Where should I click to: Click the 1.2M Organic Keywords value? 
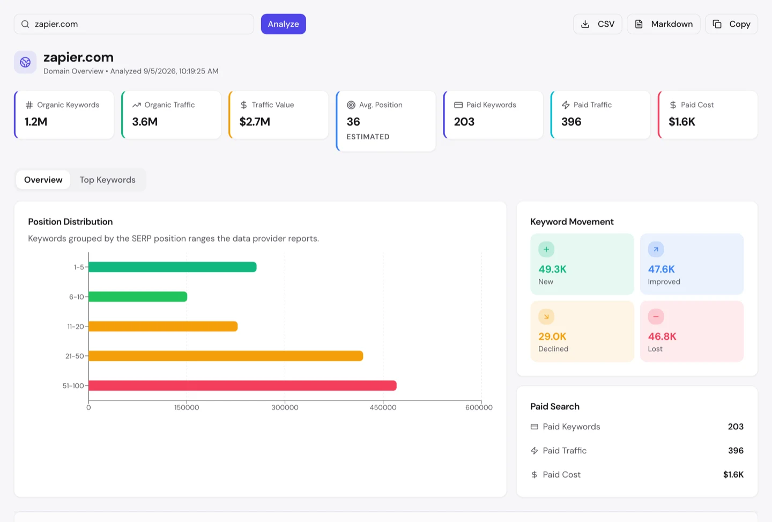pos(36,122)
